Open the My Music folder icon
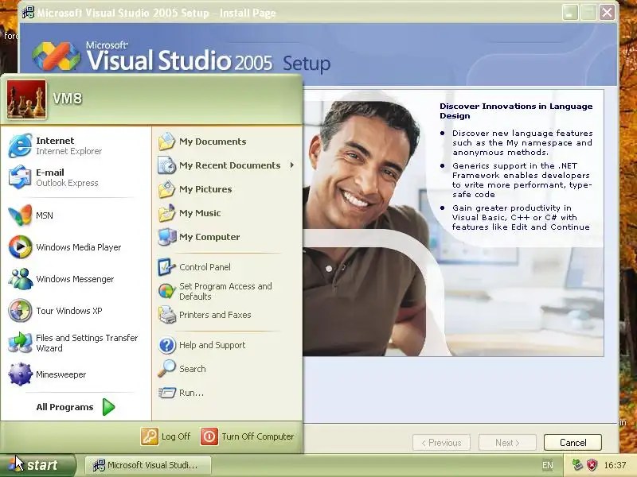 [166, 213]
